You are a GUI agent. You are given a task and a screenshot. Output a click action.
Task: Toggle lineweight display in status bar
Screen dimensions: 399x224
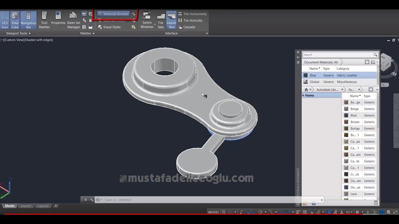coord(298,212)
